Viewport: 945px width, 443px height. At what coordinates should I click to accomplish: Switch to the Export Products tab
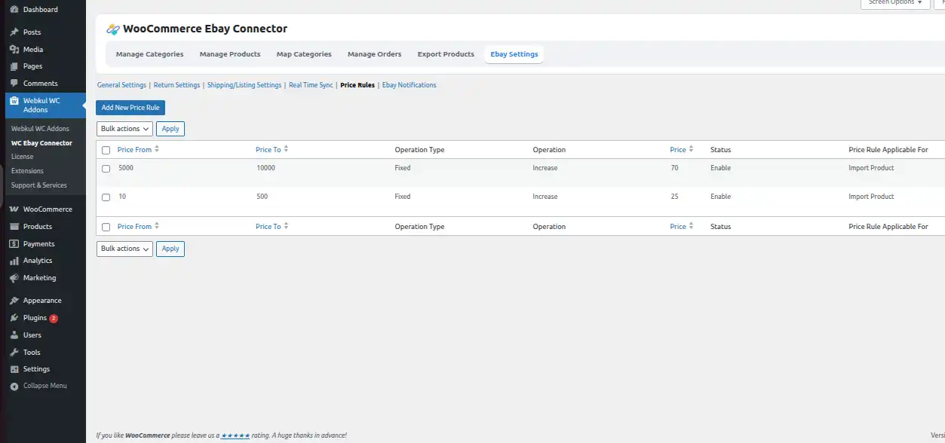[x=446, y=54]
